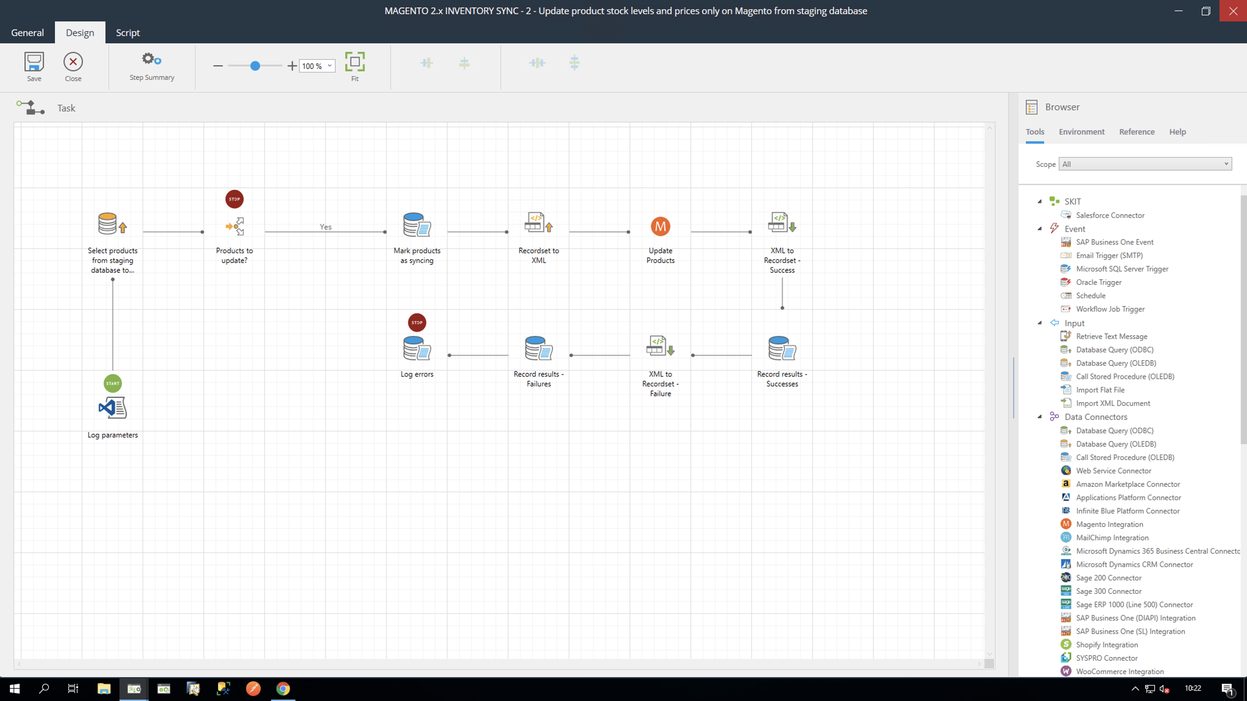Open the Environment tab in Browser
The height and width of the screenshot is (701, 1247).
click(x=1081, y=131)
